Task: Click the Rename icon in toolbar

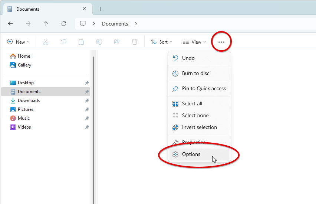Action: 99,42
